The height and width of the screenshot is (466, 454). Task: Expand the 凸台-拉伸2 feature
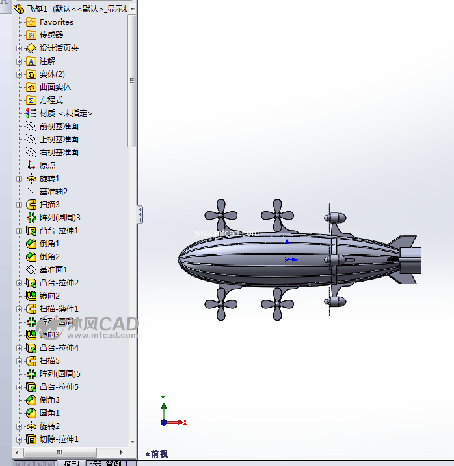(x=19, y=283)
